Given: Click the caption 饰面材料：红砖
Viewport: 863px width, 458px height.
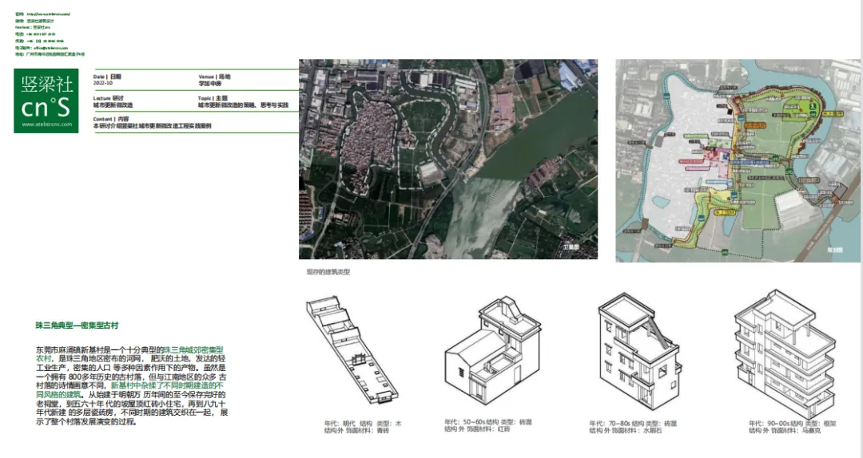Looking at the screenshot, I should point(488,428).
